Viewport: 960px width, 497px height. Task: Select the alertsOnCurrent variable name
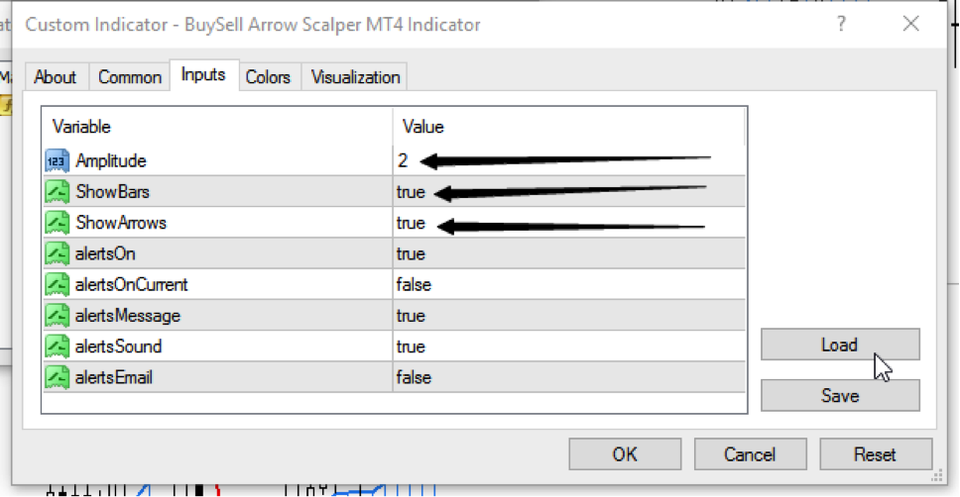[x=131, y=285]
